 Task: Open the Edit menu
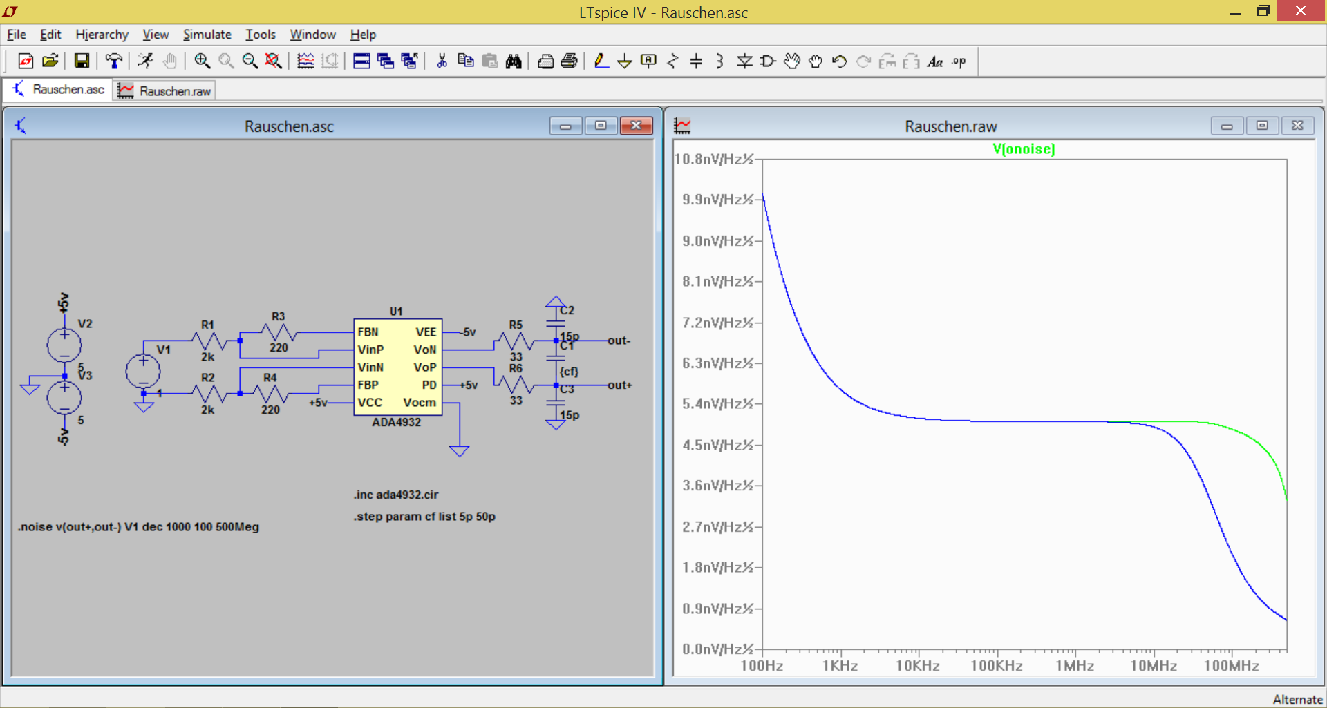coord(50,35)
